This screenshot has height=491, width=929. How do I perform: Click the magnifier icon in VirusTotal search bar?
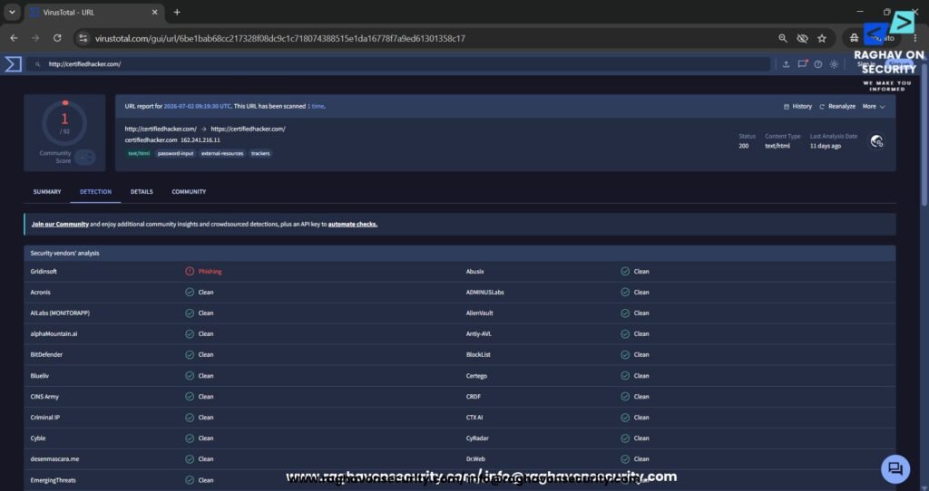pyautogui.click(x=37, y=64)
